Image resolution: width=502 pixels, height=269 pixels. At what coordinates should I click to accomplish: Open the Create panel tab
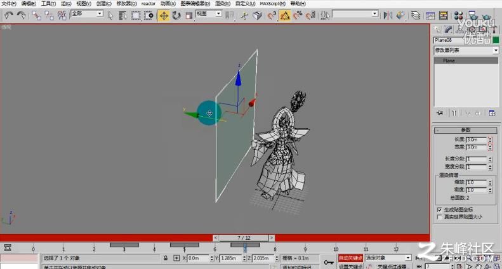(437, 30)
